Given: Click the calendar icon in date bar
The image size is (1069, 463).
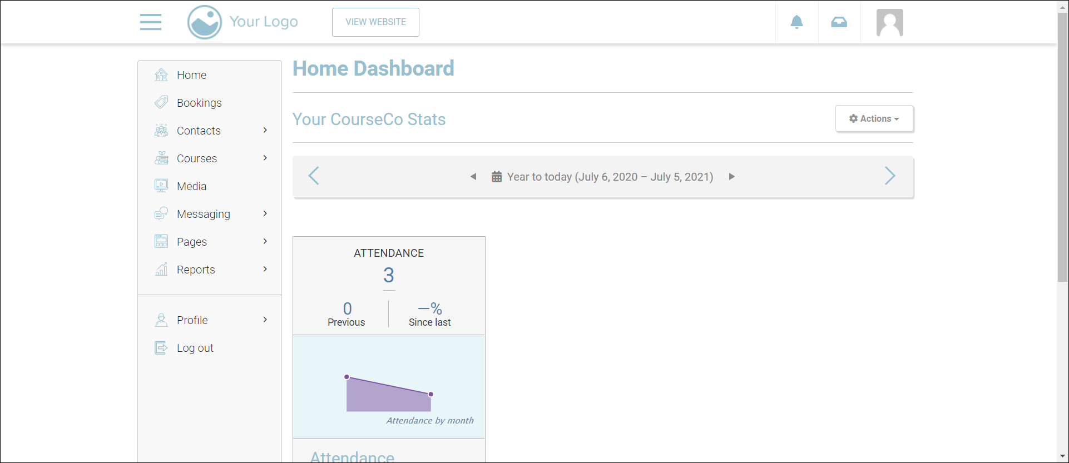Looking at the screenshot, I should coord(497,177).
